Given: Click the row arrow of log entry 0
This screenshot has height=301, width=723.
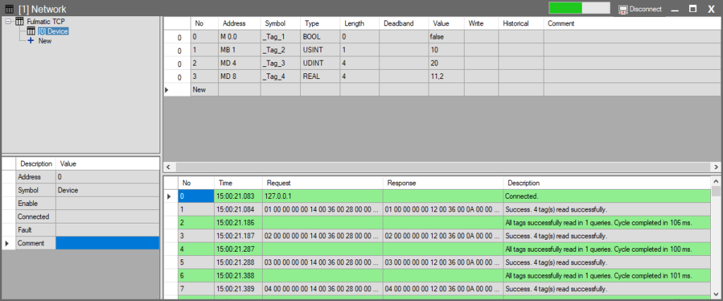Looking at the screenshot, I should click(x=169, y=196).
